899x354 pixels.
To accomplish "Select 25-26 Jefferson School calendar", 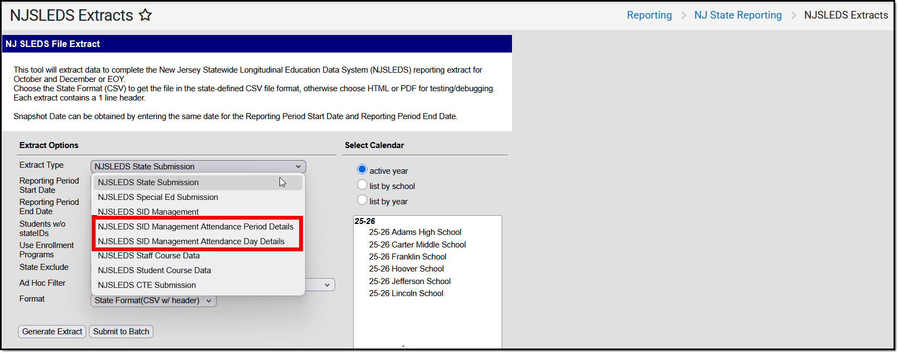I will (410, 281).
